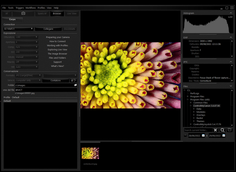Click EXIF list scroll-down arrow
The width and height of the screenshot is (236, 172).
click(232, 56)
